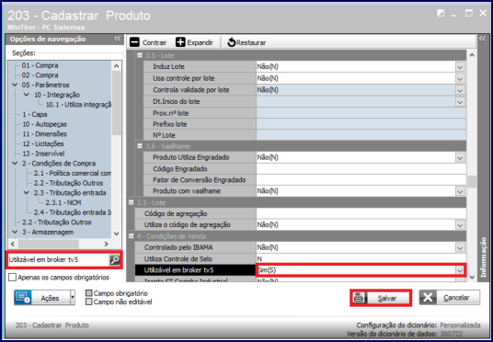Click the Expandir toolbar button
Viewport: 493px width, 342px height.
pos(194,42)
